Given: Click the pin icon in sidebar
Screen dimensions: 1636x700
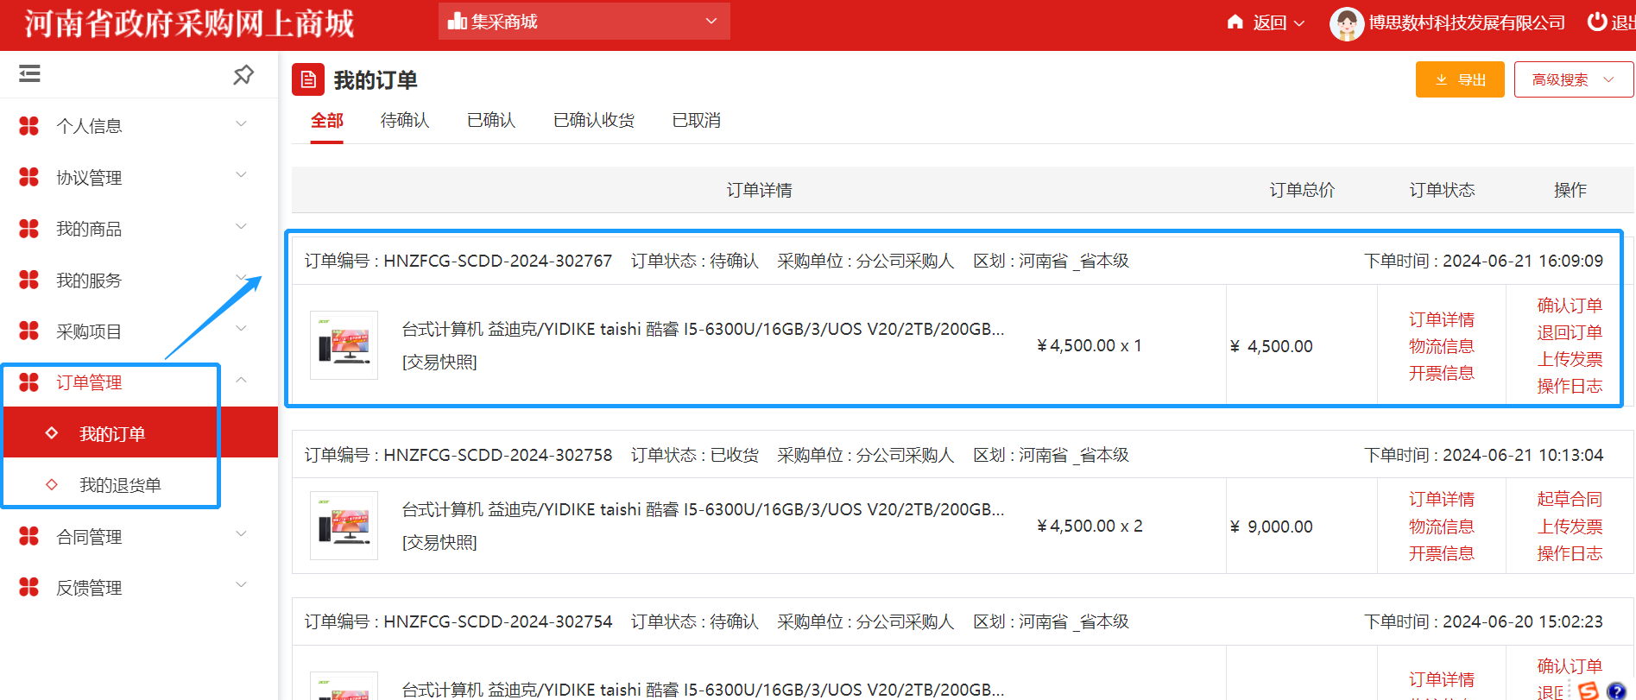Looking at the screenshot, I should pyautogui.click(x=243, y=75).
